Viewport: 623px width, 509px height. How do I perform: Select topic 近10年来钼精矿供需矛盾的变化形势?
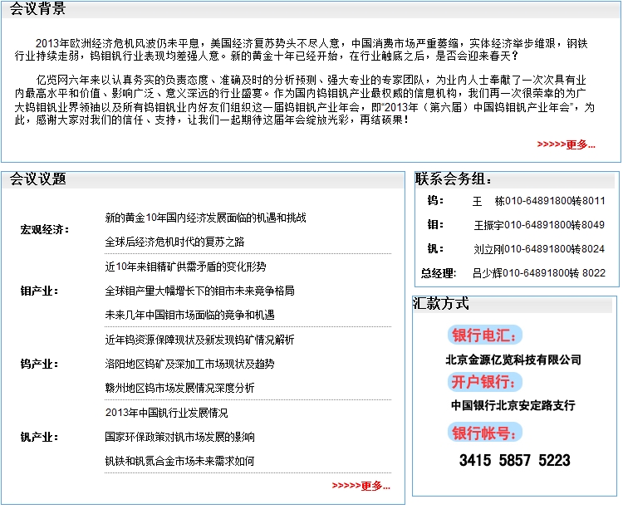185,267
